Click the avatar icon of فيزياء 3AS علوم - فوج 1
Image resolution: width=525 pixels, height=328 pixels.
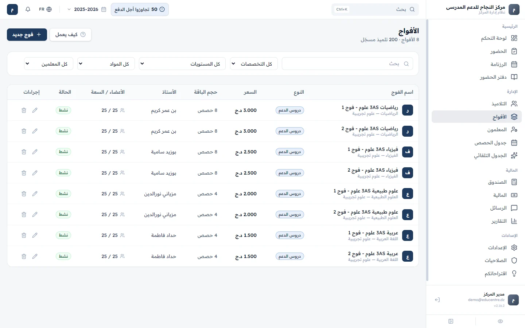pos(408,152)
